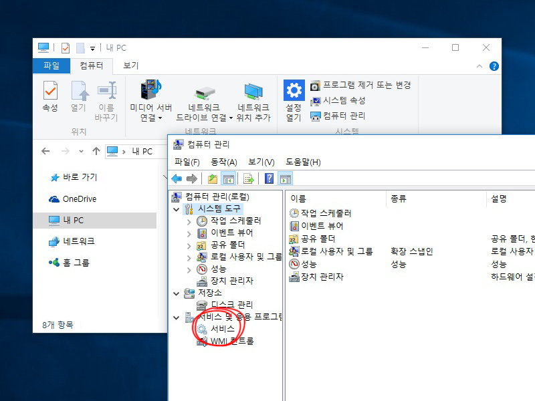Click the Explorer help question icon

coord(494,66)
